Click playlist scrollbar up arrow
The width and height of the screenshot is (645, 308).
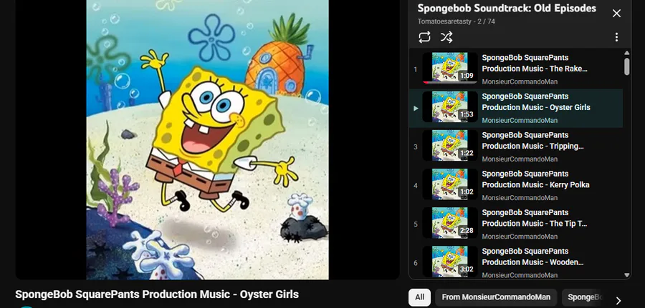[627, 53]
